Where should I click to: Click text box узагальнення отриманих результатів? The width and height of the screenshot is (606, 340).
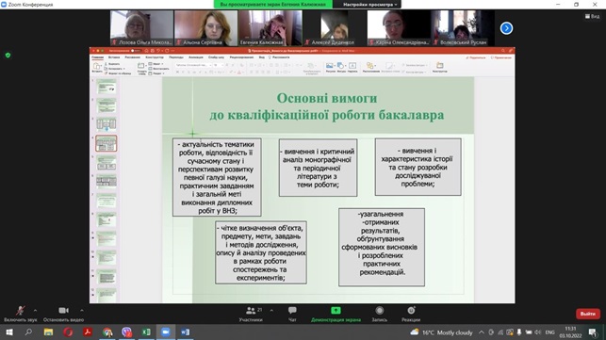382,248
